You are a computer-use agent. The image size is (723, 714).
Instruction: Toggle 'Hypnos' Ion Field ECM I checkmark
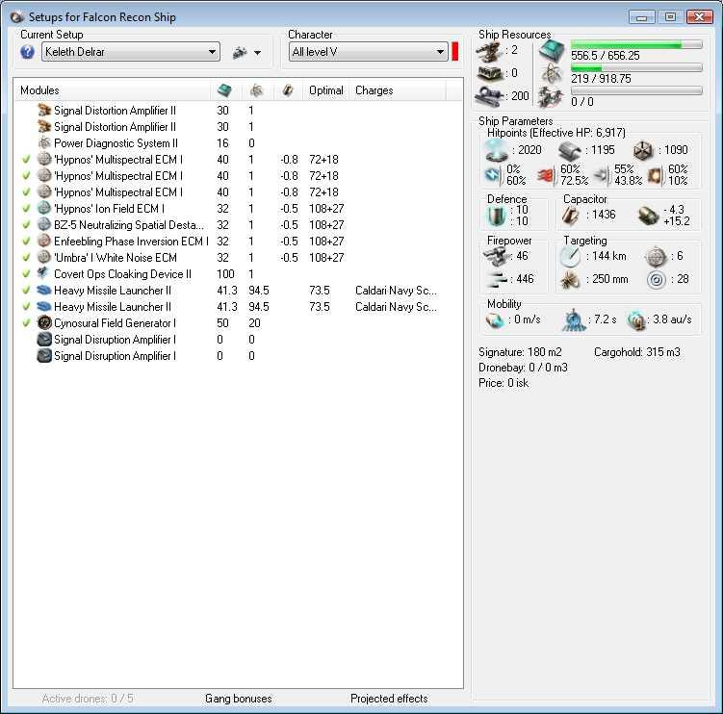(26, 209)
